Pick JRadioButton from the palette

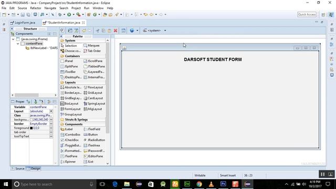pos(94,140)
